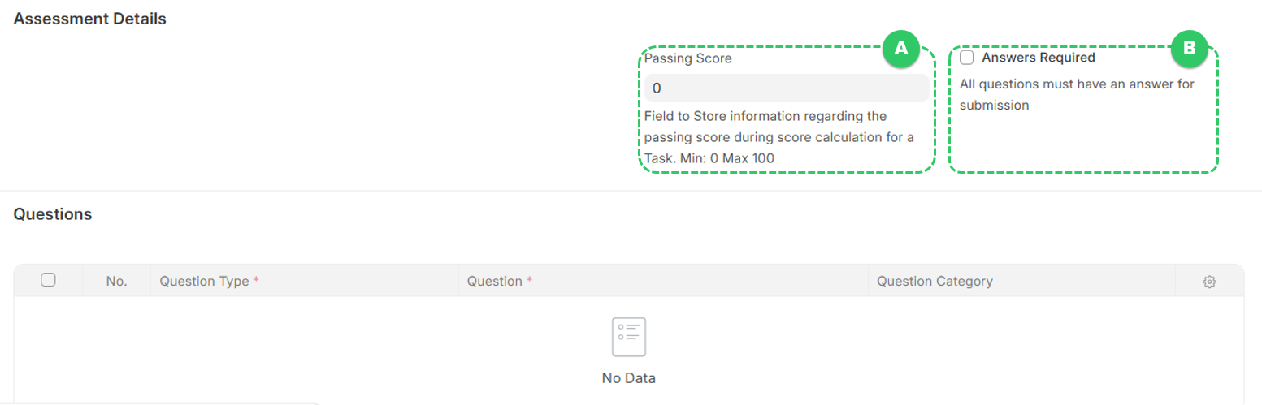Click the No Data empty-state icon
1262x405 pixels.
click(x=628, y=336)
